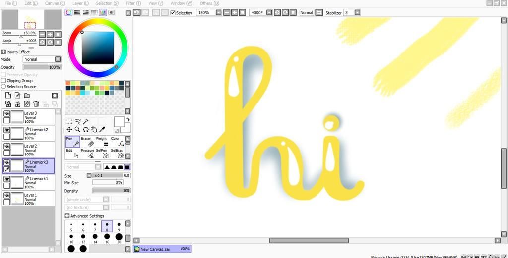Screen dimensions: 508x258
Task: Select the Layer3 layer
Action: (x=28, y=117)
